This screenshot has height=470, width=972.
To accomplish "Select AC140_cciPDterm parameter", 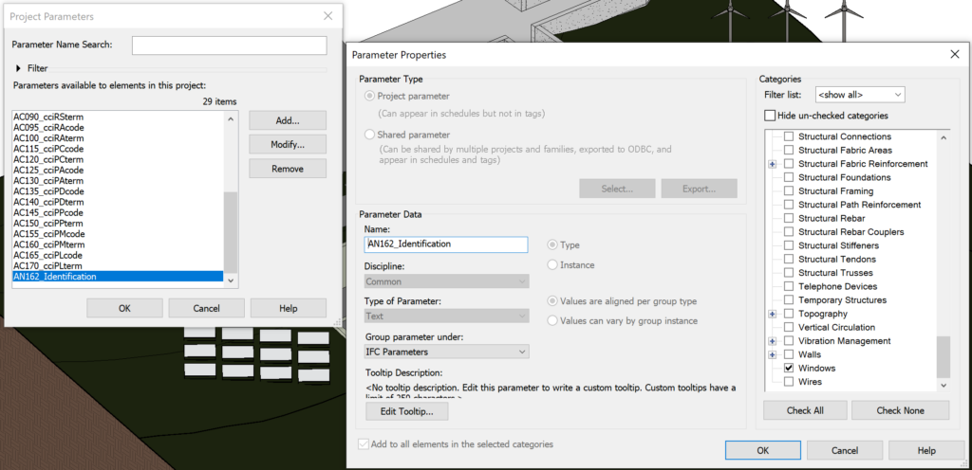I will (118, 202).
